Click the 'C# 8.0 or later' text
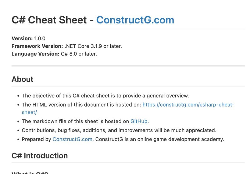Screen dimensions: 250x174 (x=79, y=54)
